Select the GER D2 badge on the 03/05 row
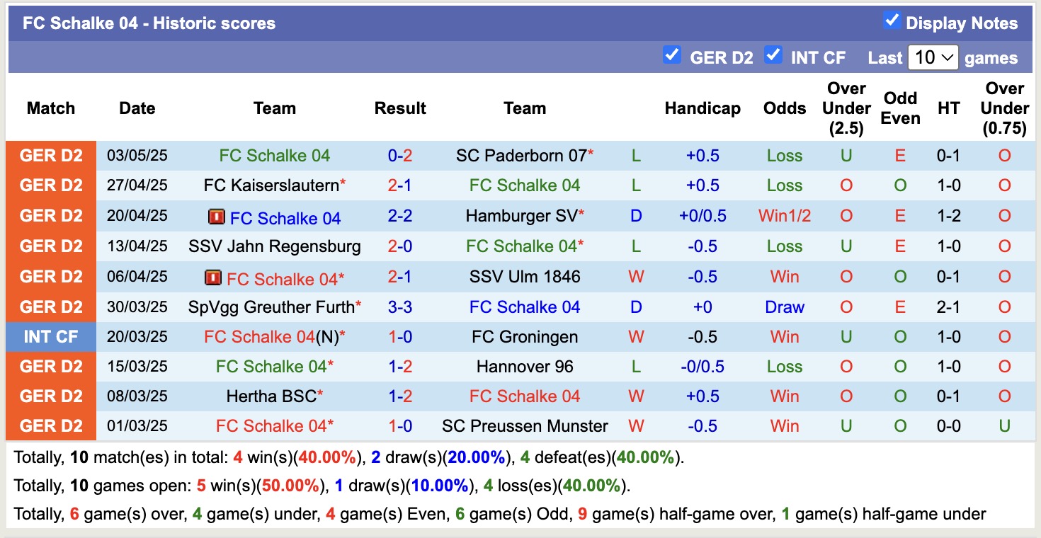1041x538 pixels. point(50,155)
